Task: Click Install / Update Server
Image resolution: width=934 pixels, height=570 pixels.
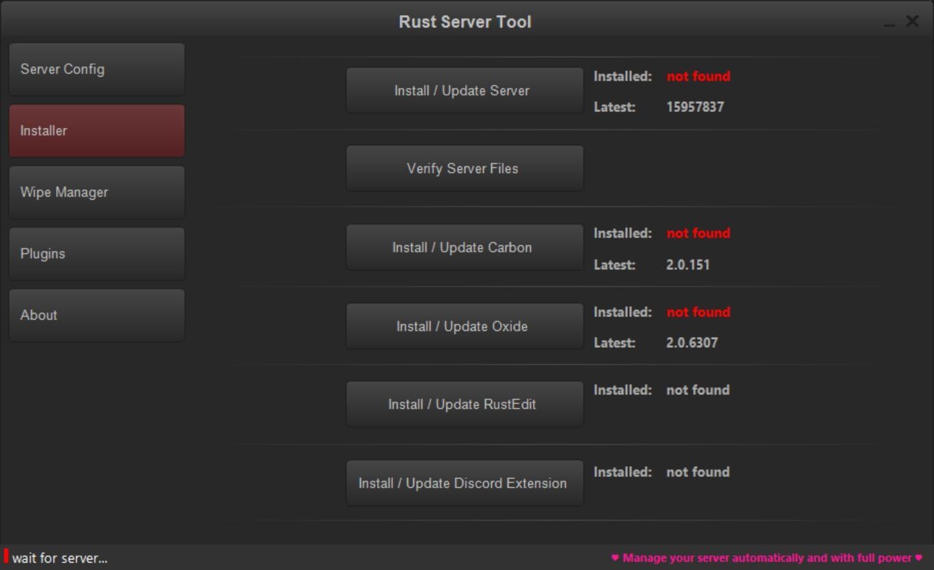Action: click(x=465, y=90)
